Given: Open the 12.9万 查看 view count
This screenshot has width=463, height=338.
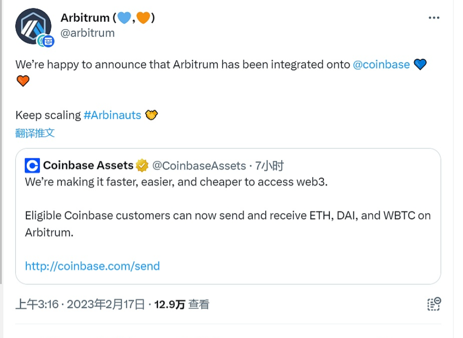Looking at the screenshot, I should 182,304.
